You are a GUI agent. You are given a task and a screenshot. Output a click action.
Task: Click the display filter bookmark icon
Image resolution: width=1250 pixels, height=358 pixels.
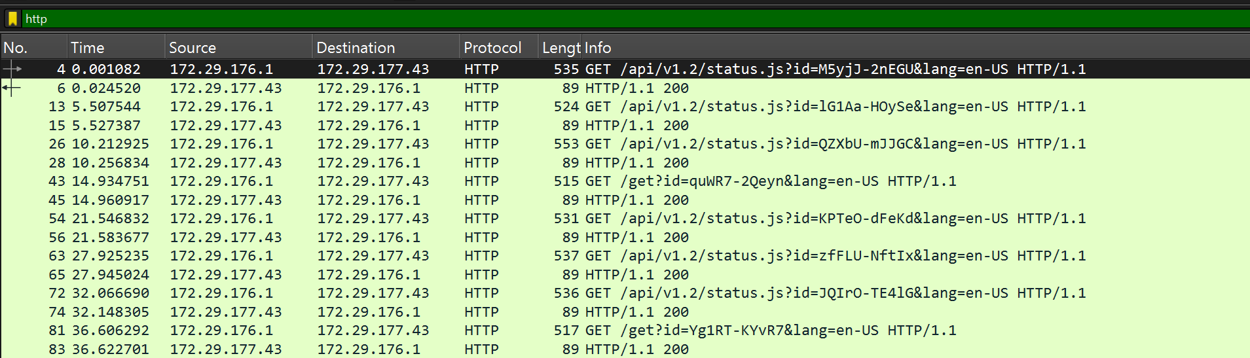point(12,19)
